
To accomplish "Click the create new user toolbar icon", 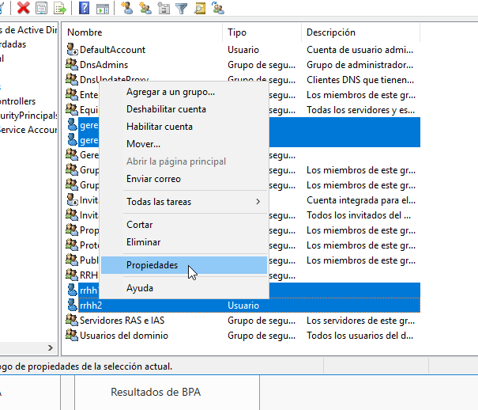I will pos(127,8).
